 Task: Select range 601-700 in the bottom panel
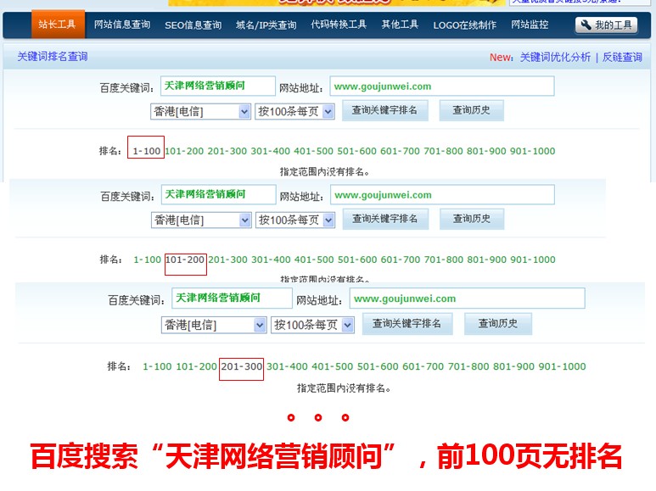423,367
